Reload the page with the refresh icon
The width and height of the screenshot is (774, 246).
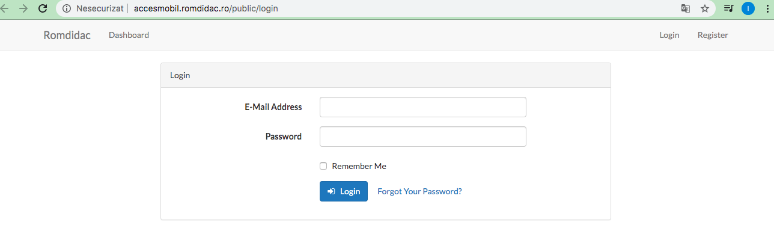43,8
